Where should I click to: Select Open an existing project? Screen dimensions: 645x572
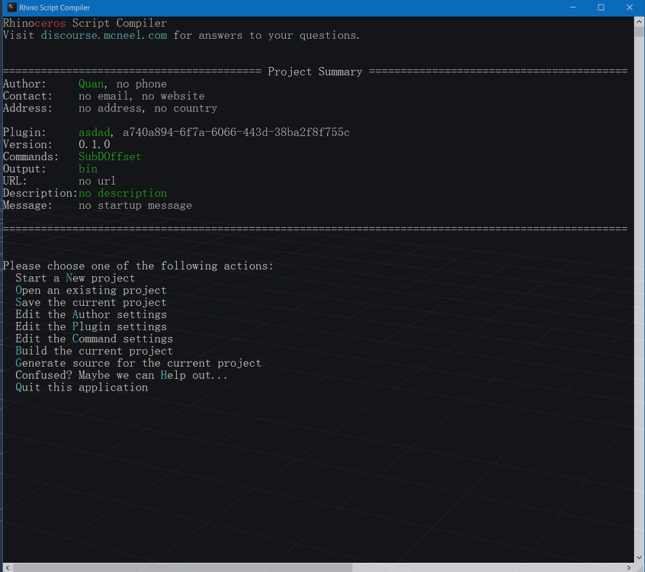pos(91,290)
